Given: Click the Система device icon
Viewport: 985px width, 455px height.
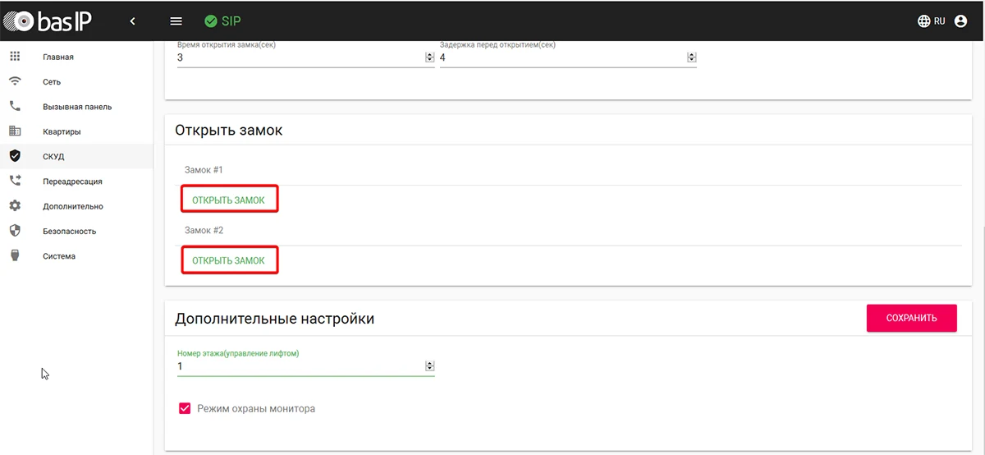Looking at the screenshot, I should 14,255.
